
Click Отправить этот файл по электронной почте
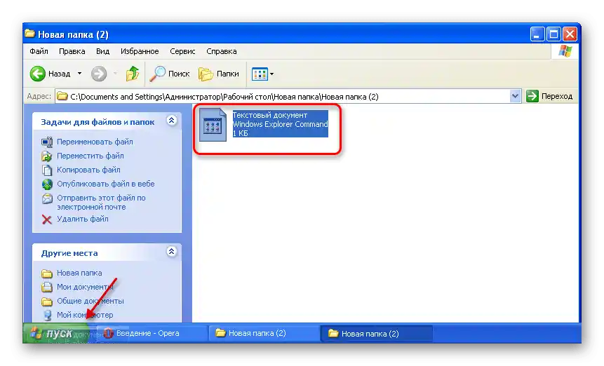click(x=101, y=203)
